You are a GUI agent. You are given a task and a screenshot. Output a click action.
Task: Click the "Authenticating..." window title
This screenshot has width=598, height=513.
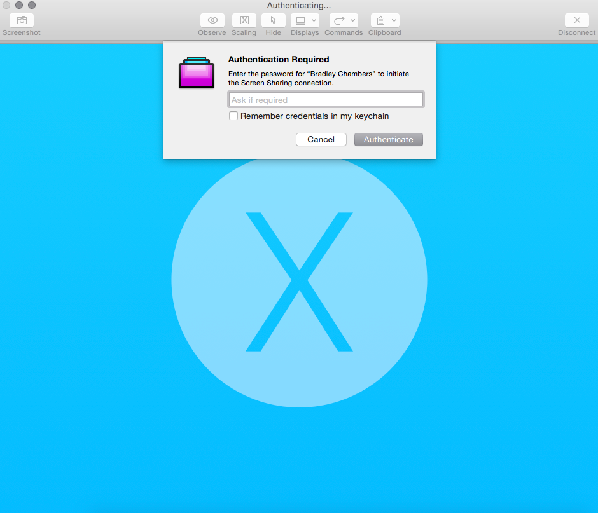coord(299,5)
